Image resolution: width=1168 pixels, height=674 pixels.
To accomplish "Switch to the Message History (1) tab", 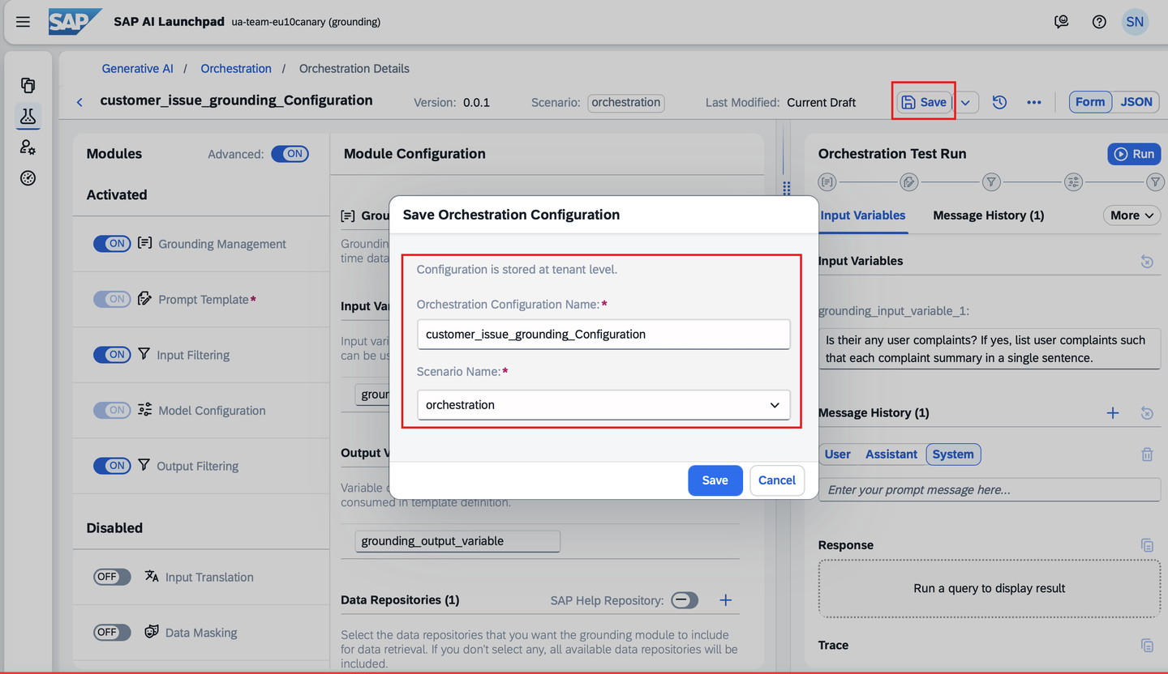I will pyautogui.click(x=988, y=215).
